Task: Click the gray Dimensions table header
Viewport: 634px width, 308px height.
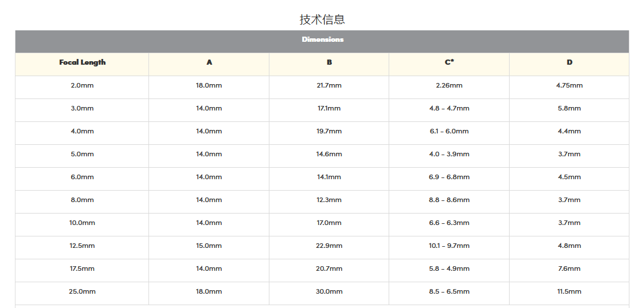Action: (x=322, y=40)
